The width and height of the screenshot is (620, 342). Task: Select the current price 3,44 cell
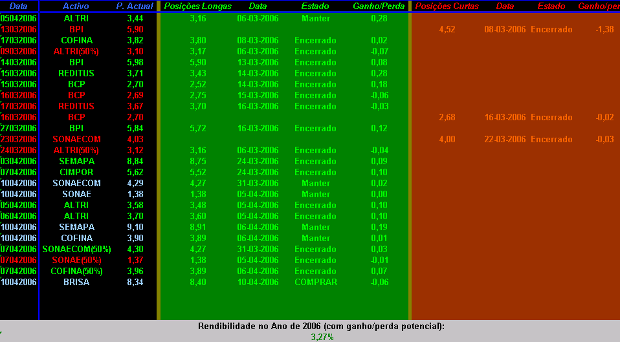(135, 18)
